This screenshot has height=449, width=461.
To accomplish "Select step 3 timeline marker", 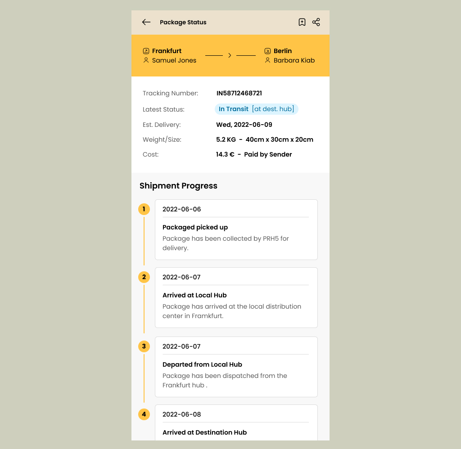I will pyautogui.click(x=144, y=346).
